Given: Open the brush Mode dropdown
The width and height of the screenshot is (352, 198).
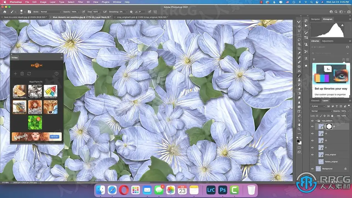Looking at the screenshot, I should pos(51,12).
